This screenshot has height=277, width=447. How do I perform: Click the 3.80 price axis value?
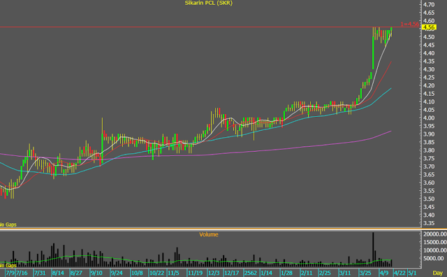429,150
